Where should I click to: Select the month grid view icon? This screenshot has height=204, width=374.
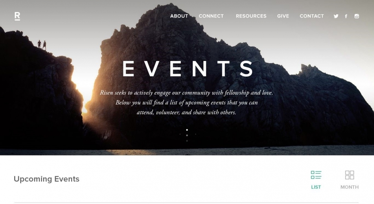(349, 175)
